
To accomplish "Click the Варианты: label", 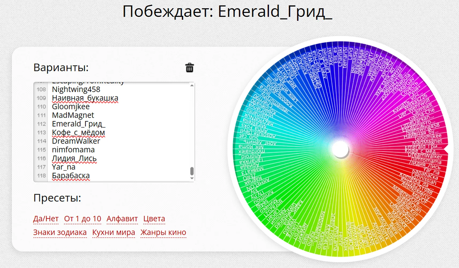I will (61, 68).
